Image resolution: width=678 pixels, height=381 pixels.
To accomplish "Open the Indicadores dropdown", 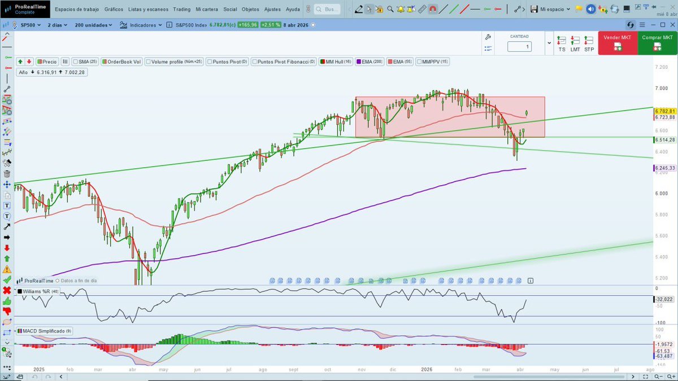I will (142, 25).
